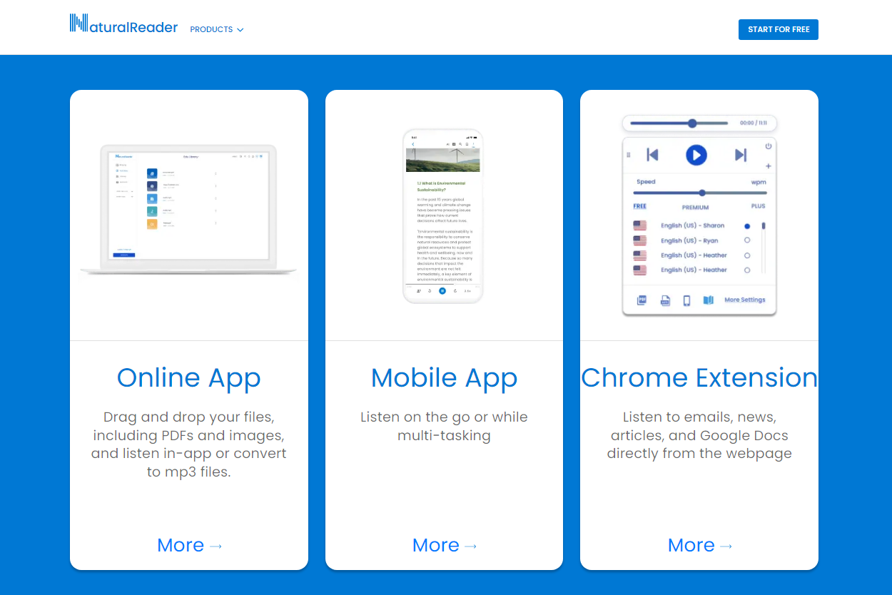Viewport: 892px width, 595px height.
Task: Open the More link under Mobile App
Action: pyautogui.click(x=444, y=545)
